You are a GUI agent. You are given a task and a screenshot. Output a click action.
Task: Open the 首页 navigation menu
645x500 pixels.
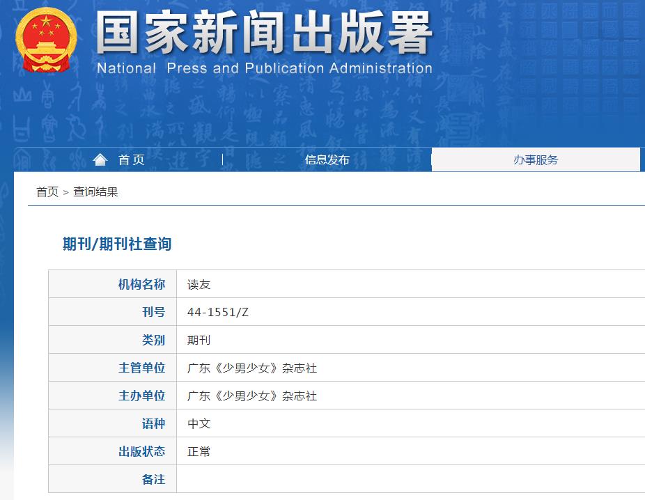pyautogui.click(x=130, y=159)
